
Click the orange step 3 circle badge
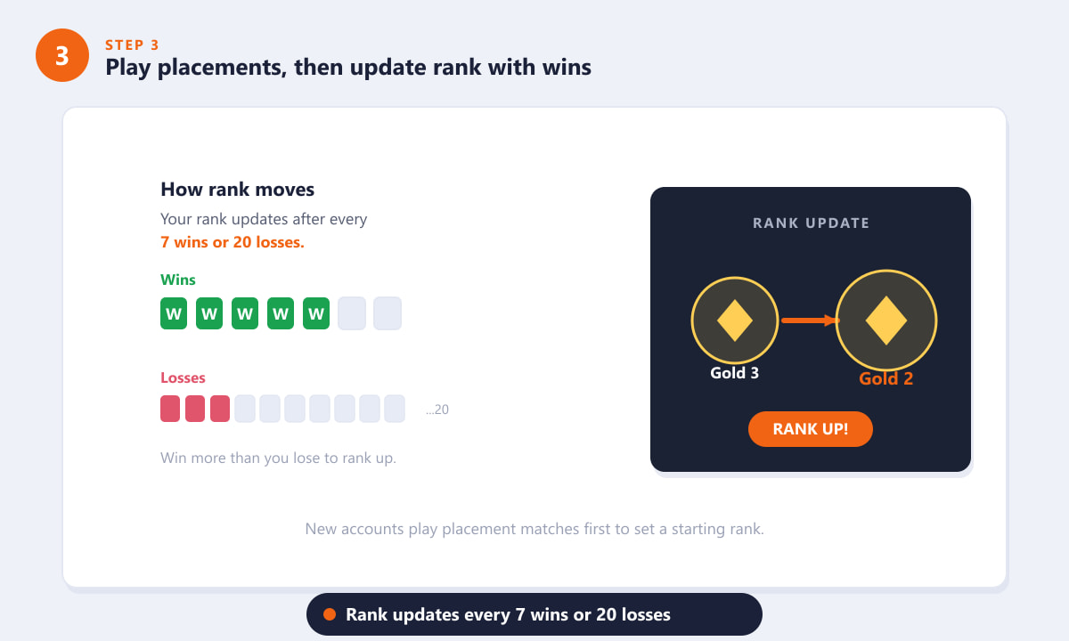point(62,55)
